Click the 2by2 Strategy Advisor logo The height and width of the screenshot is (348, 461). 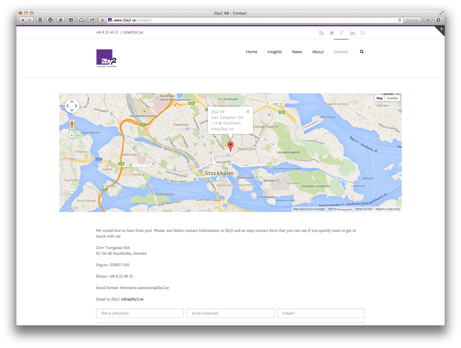click(x=106, y=58)
